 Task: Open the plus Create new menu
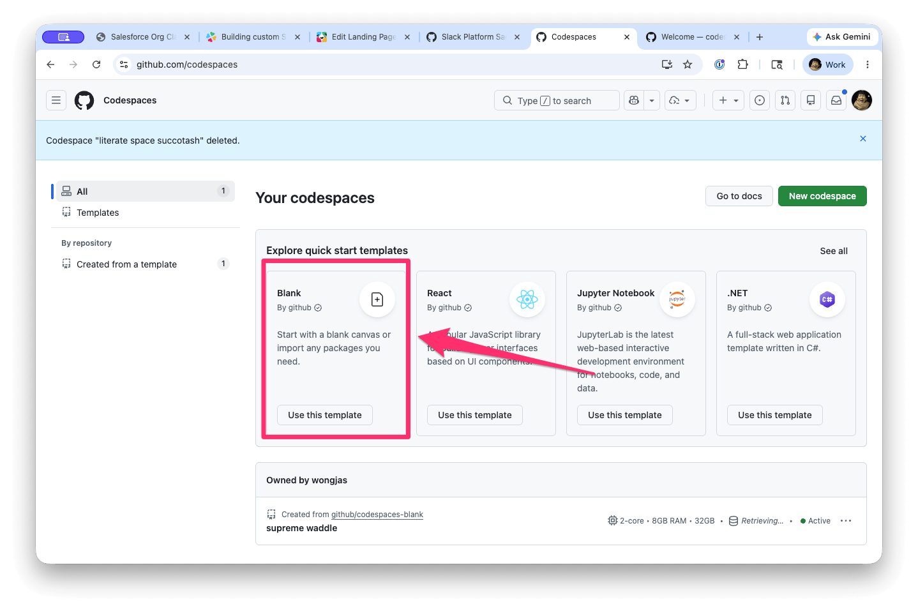coord(728,100)
